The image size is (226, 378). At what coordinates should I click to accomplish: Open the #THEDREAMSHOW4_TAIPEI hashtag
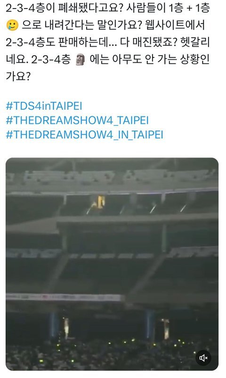77,121
